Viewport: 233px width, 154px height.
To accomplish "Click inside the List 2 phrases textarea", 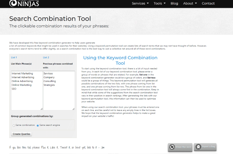I will pyautogui.click(x=59, y=91).
